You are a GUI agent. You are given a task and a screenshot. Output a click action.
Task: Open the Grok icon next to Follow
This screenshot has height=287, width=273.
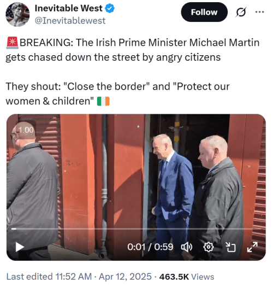click(241, 12)
